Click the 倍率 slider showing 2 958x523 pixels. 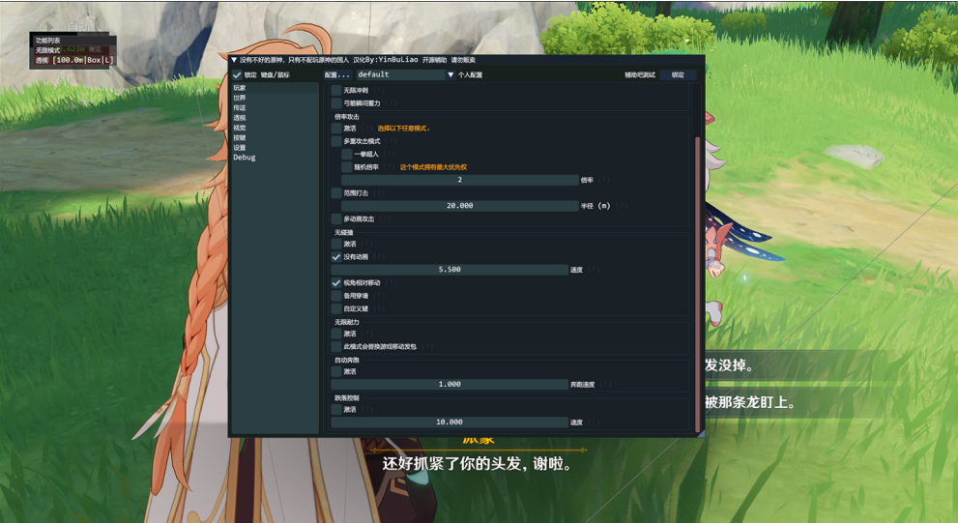click(460, 180)
